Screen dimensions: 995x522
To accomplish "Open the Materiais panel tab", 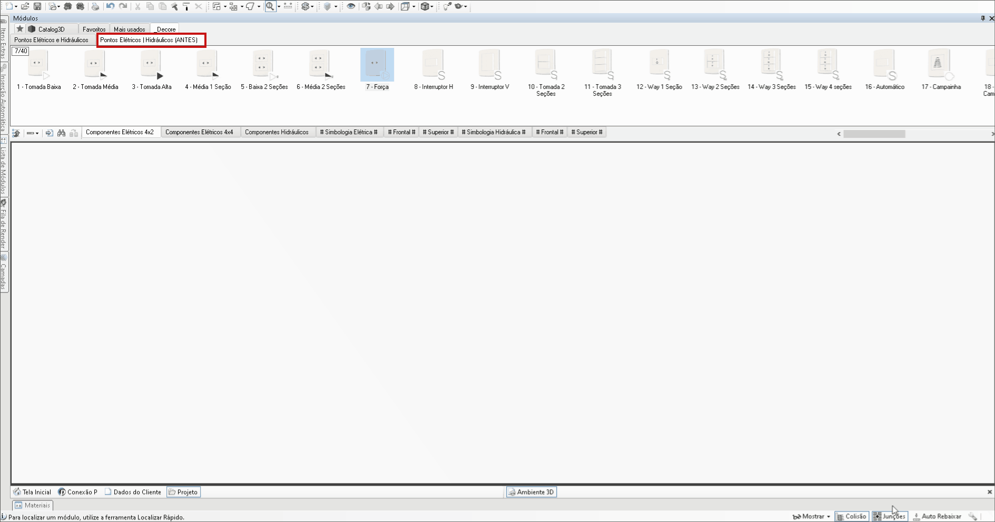I will click(x=33, y=505).
